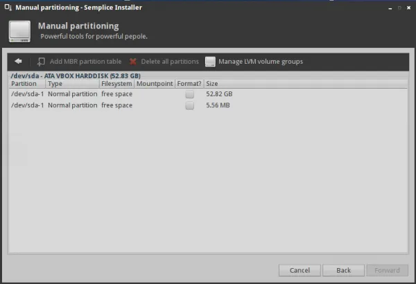Click Normal partition in the 52.82 GB row
The width and height of the screenshot is (416, 284).
coord(72,94)
